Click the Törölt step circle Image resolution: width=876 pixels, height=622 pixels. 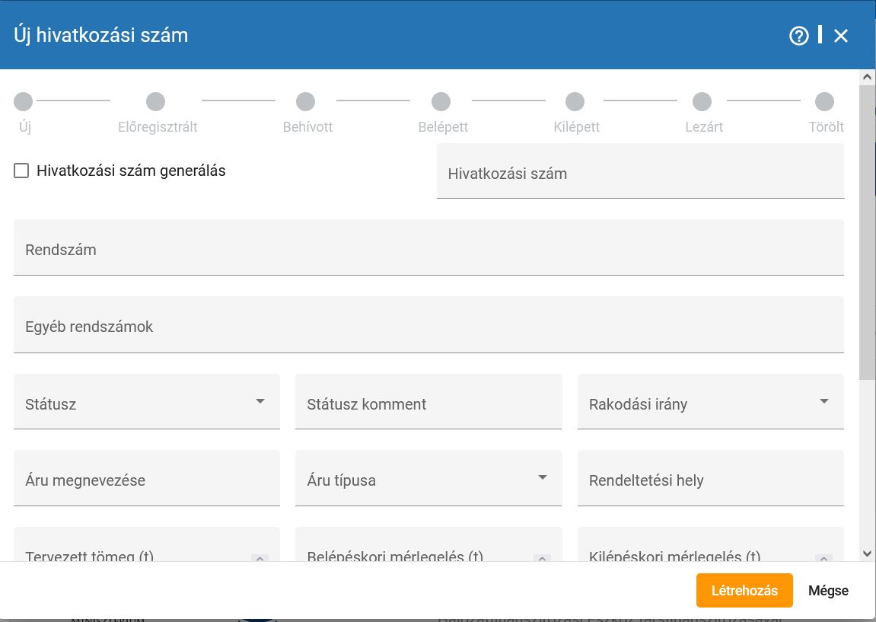824,102
